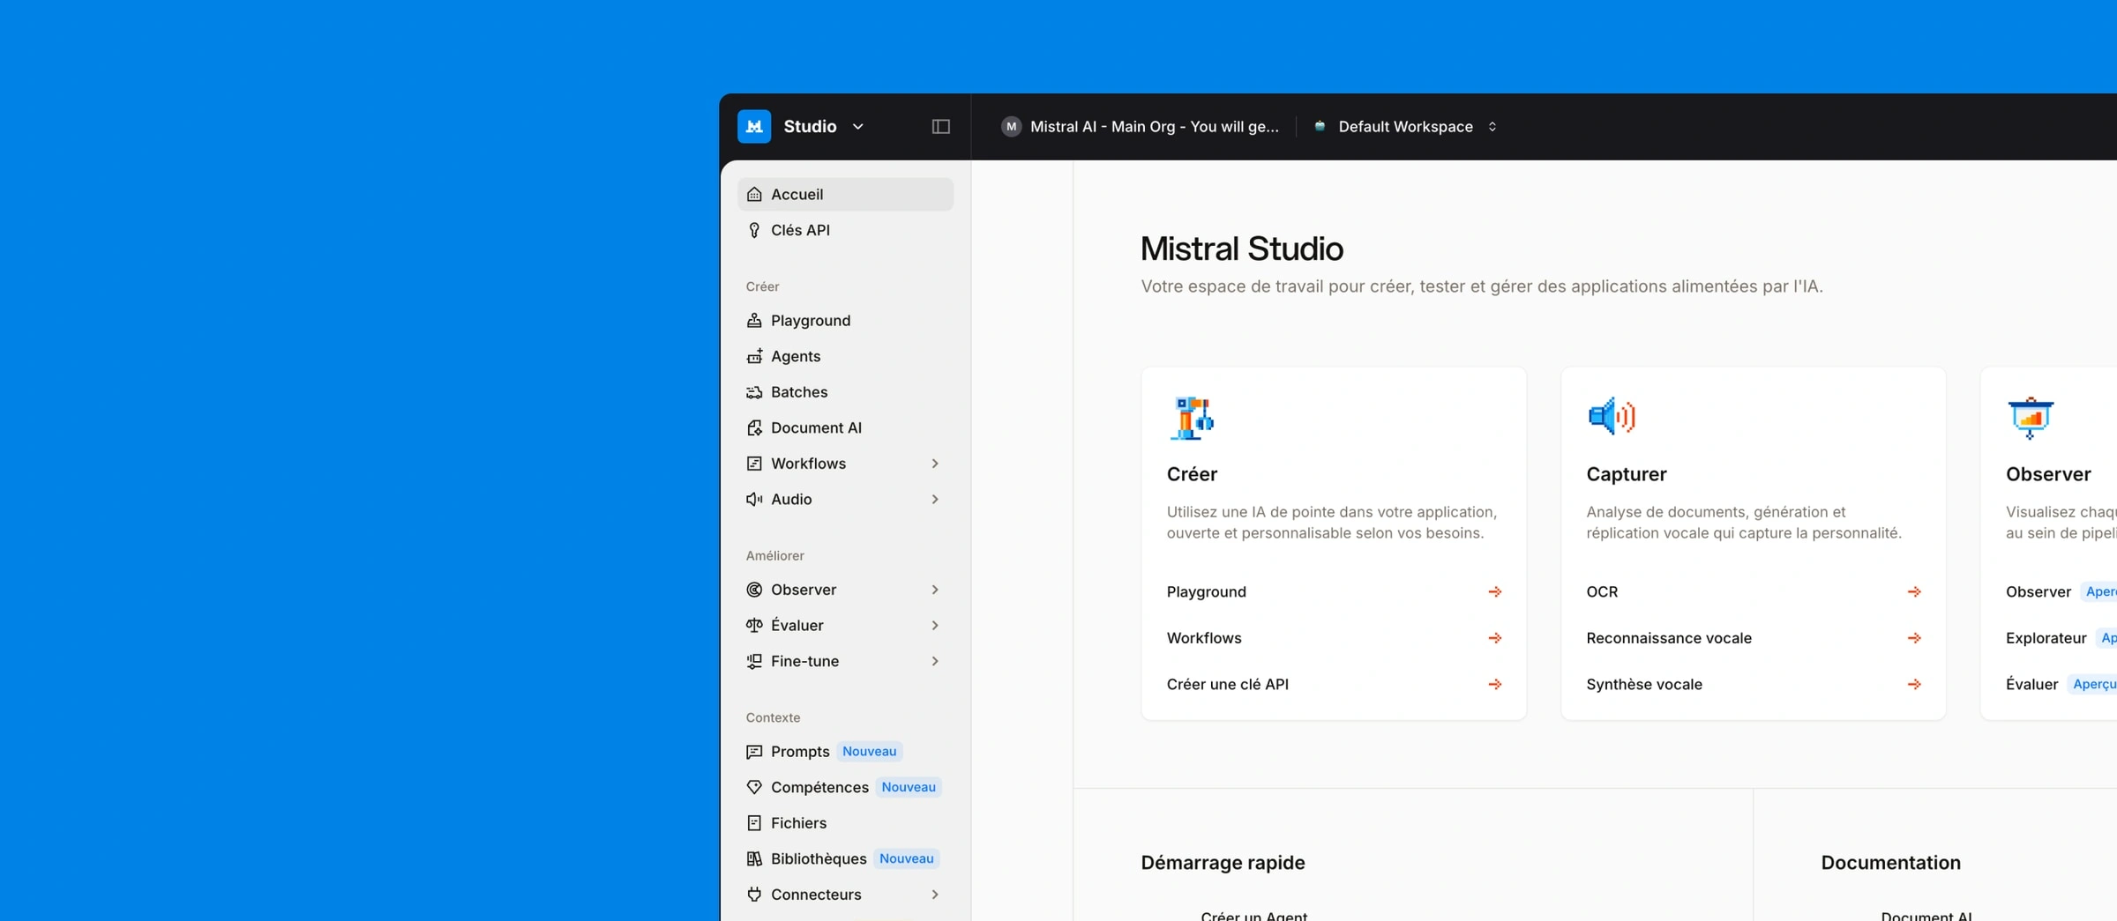Click the Fichiers file icon
The width and height of the screenshot is (2117, 921).
coord(754,823)
